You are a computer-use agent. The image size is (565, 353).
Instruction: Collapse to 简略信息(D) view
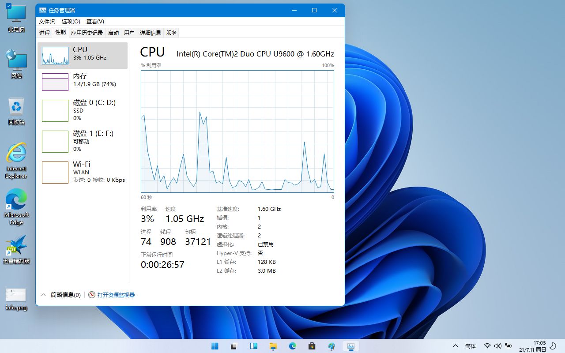point(61,295)
